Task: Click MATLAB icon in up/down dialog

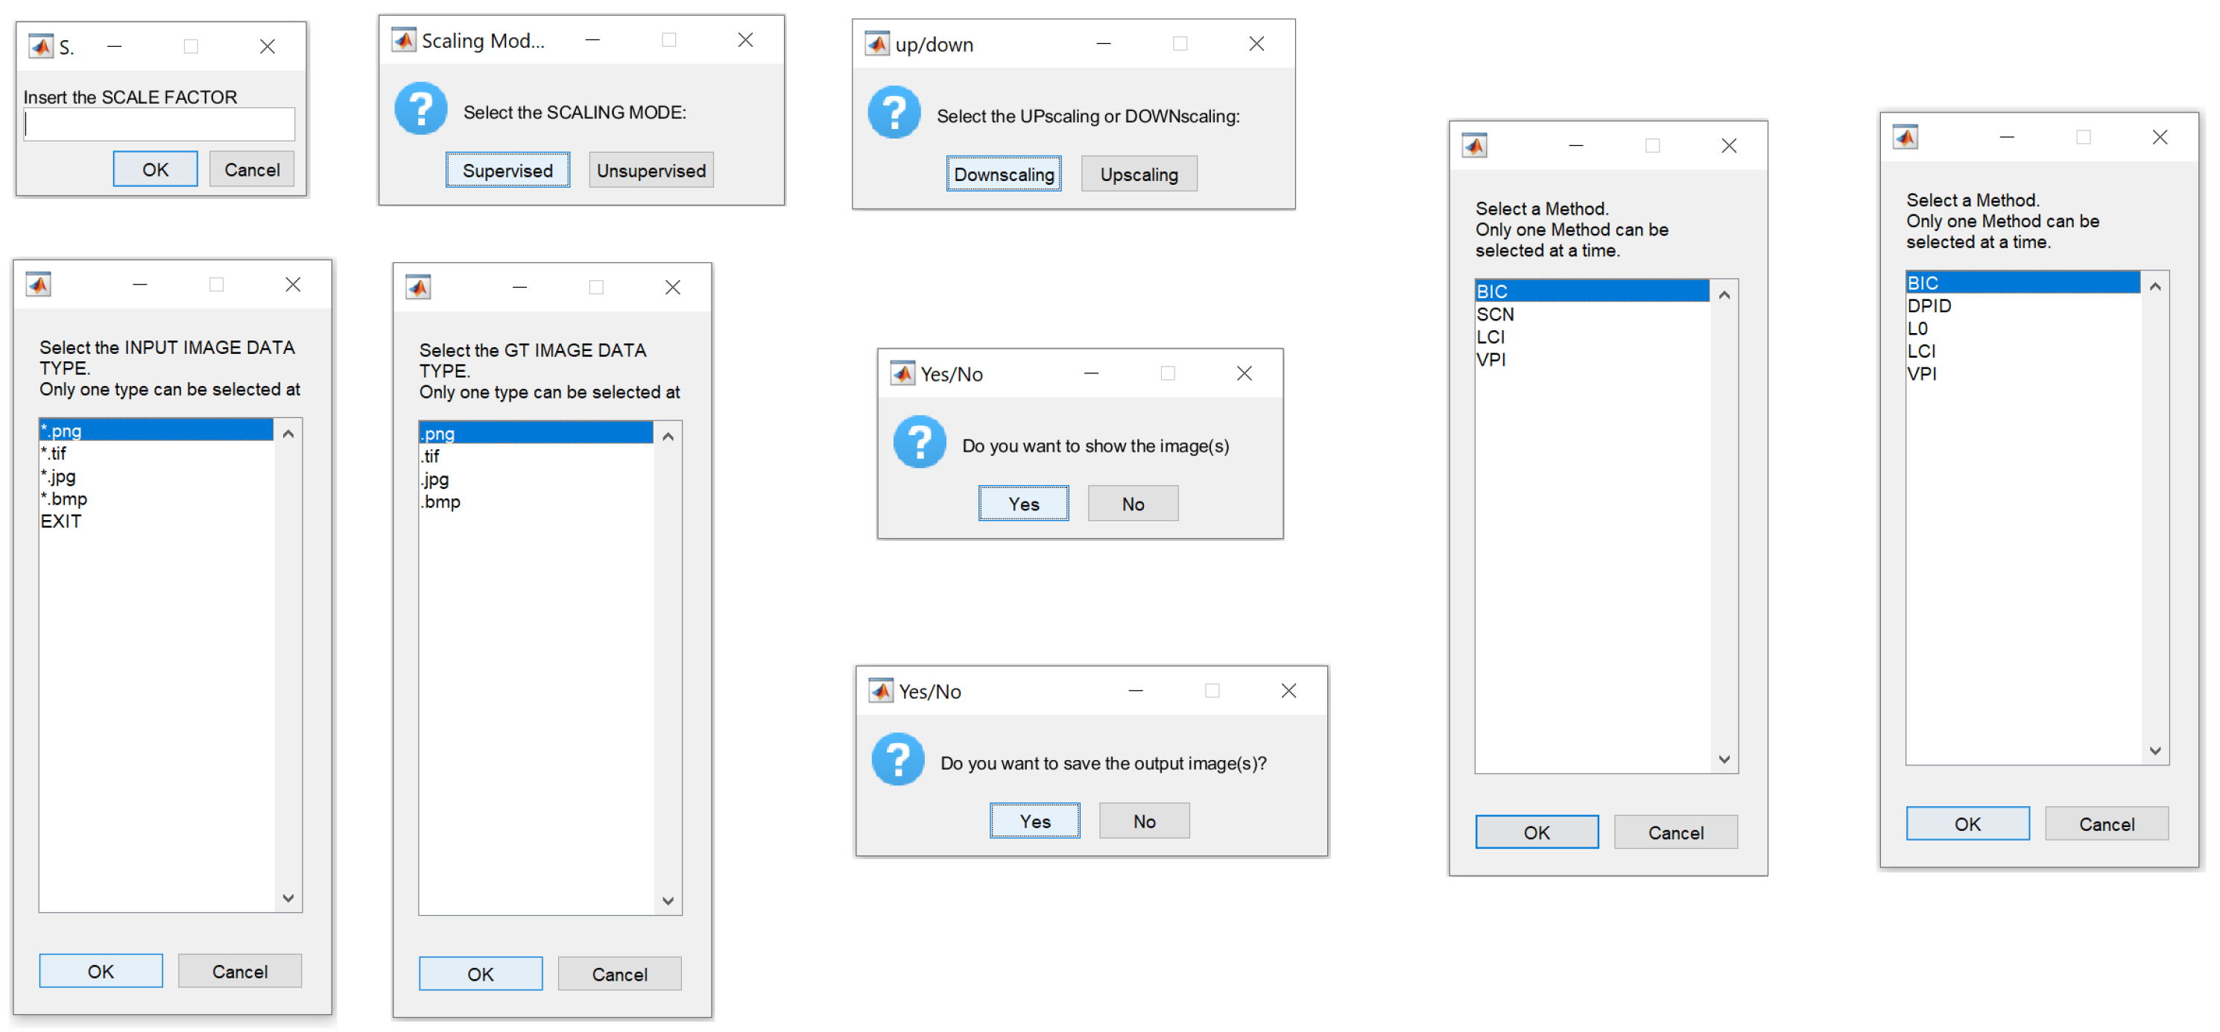Action: pyautogui.click(x=876, y=43)
